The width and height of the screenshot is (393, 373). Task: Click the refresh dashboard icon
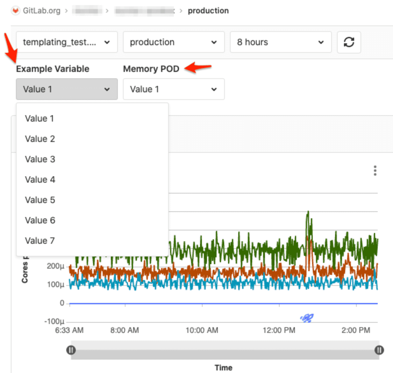(349, 42)
